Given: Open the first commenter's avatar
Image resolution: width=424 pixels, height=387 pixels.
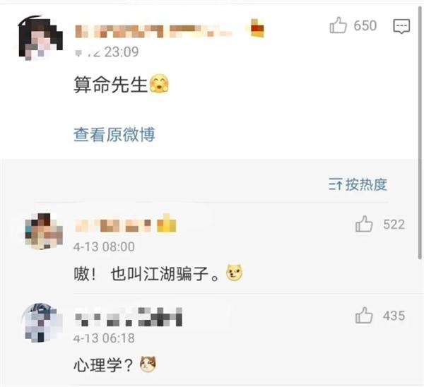Looking at the screenshot, I should pos(44,232).
